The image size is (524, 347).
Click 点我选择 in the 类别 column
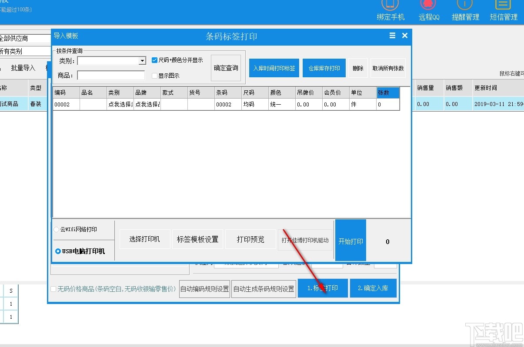[x=120, y=104]
